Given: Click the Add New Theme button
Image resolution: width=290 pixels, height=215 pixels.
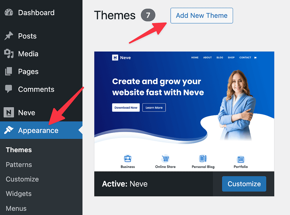Looking at the screenshot, I should point(202,16).
